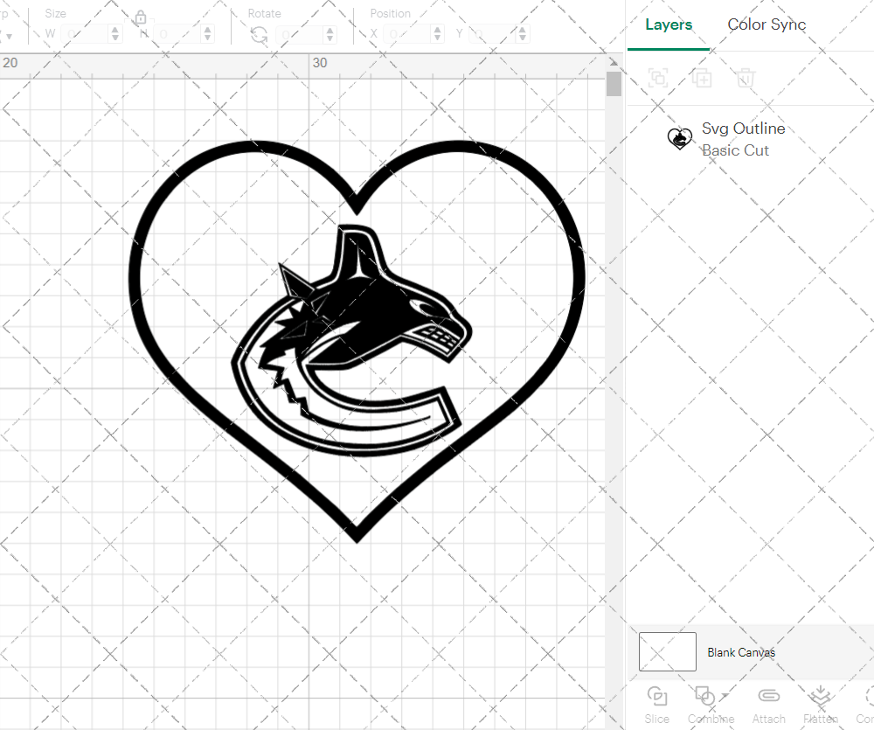The width and height of the screenshot is (874, 730).
Task: Duplicate the layer using the duplicate icon
Action: pyautogui.click(x=702, y=78)
